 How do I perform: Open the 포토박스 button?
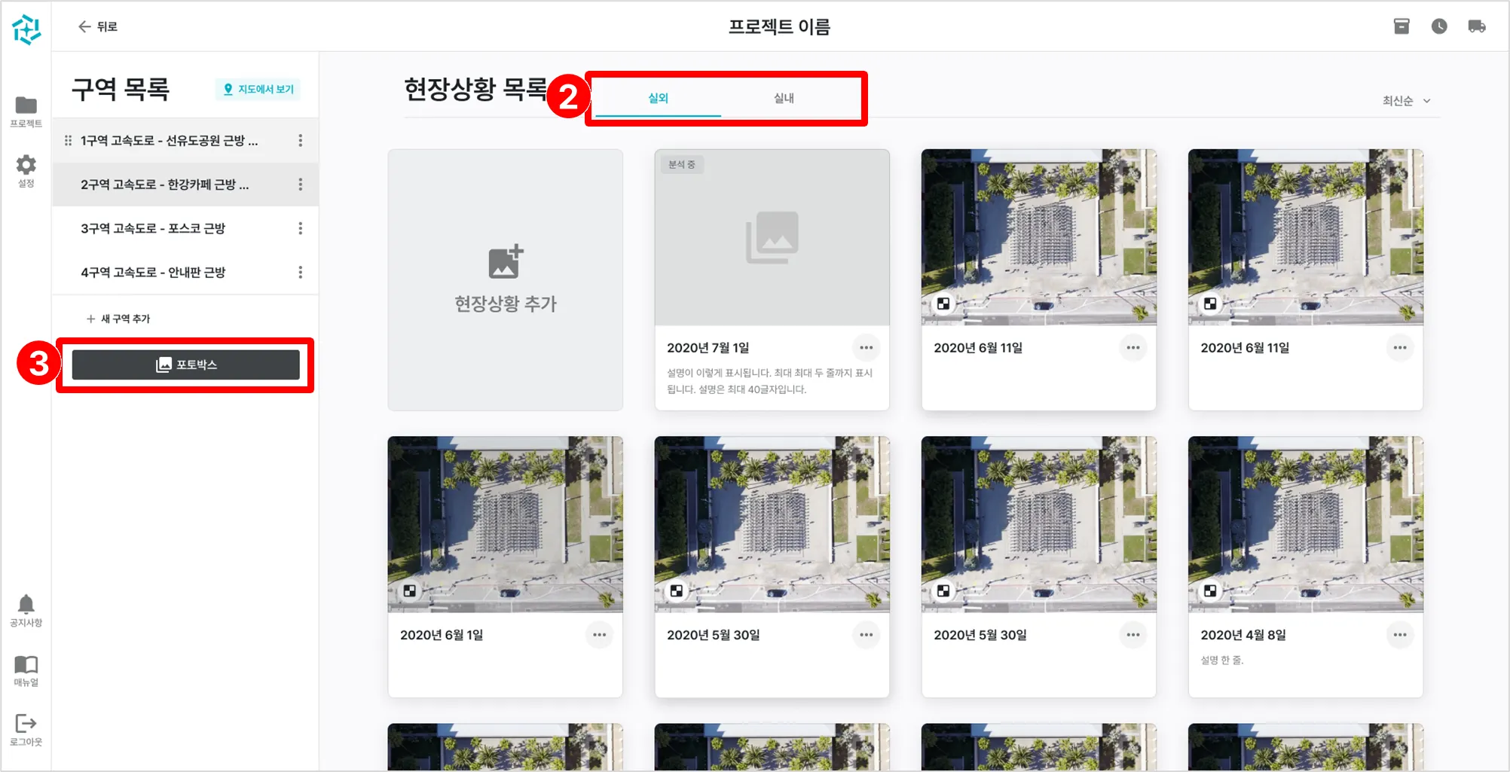pos(186,365)
